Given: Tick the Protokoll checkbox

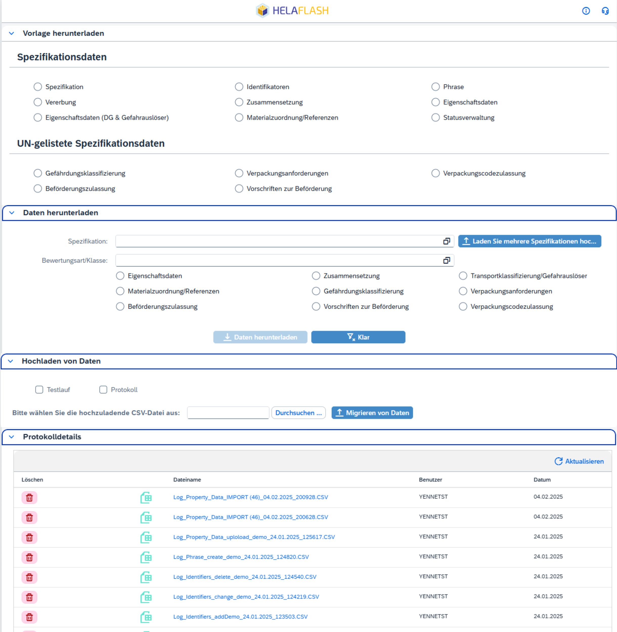Looking at the screenshot, I should point(103,390).
